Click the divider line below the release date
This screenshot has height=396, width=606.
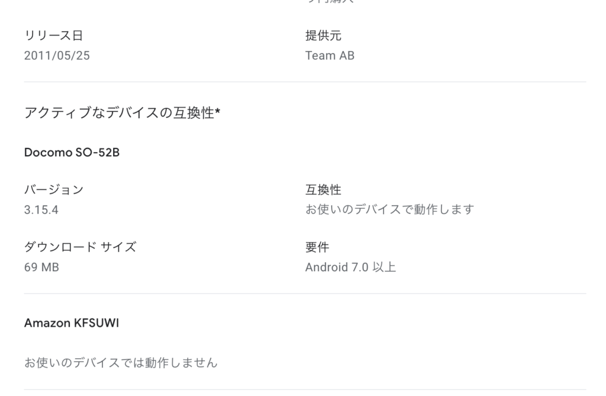click(x=305, y=82)
